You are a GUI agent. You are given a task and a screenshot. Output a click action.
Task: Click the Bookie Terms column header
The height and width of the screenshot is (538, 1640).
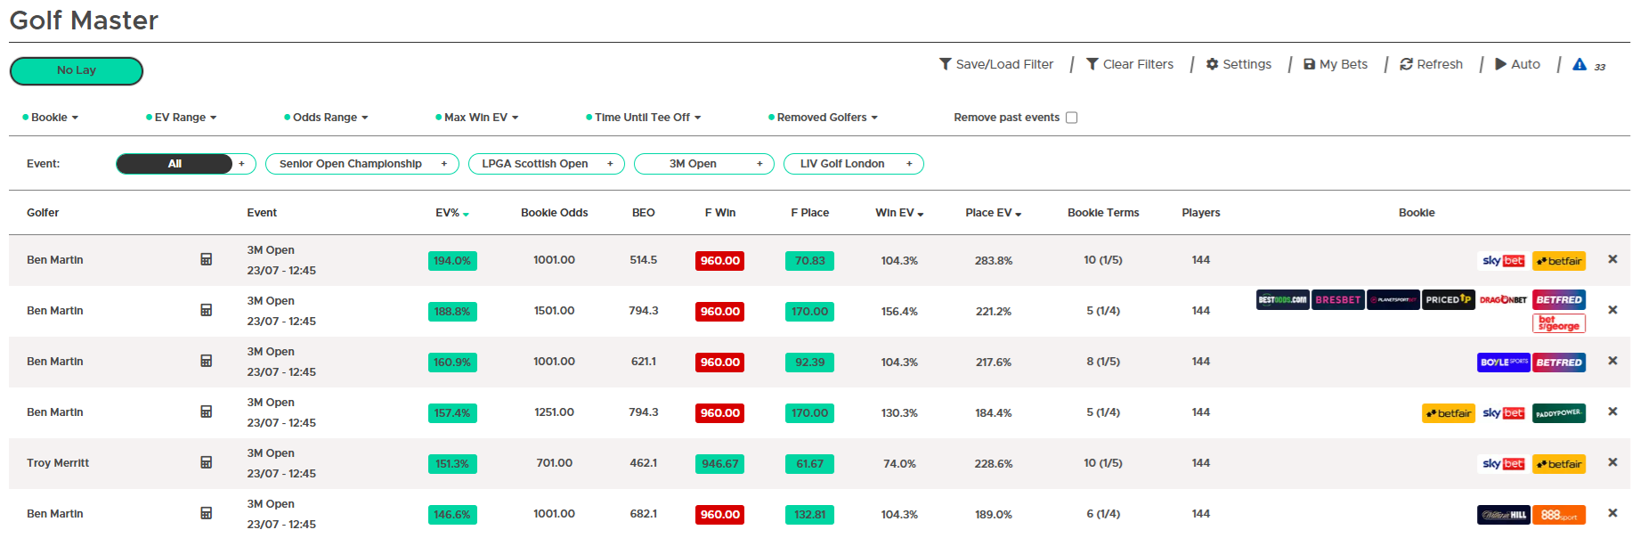1103,213
